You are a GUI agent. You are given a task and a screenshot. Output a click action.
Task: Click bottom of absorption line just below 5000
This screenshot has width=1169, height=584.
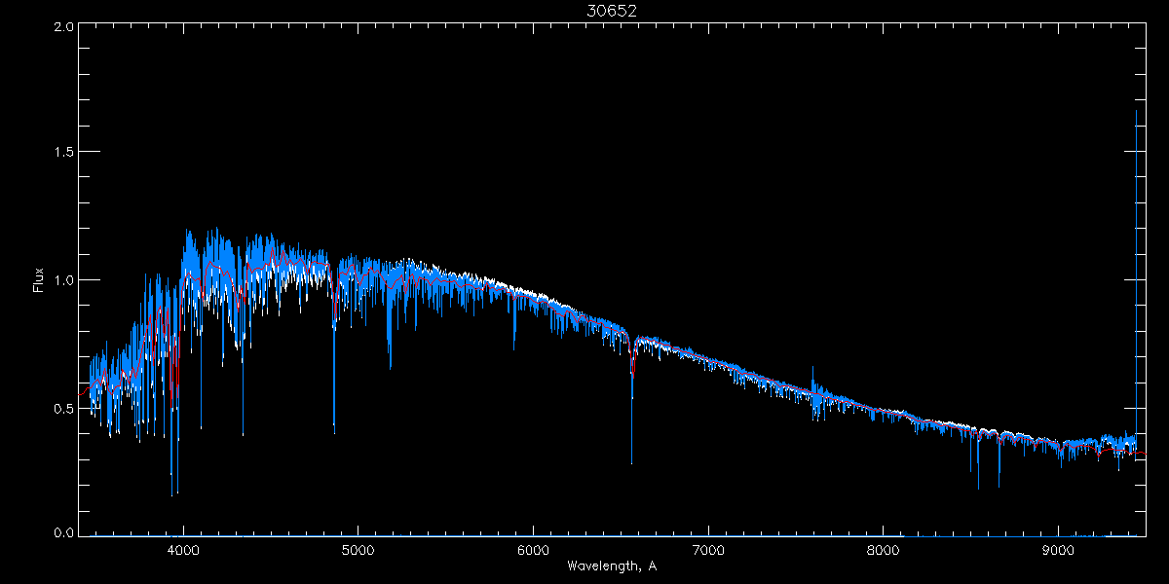click(x=334, y=430)
